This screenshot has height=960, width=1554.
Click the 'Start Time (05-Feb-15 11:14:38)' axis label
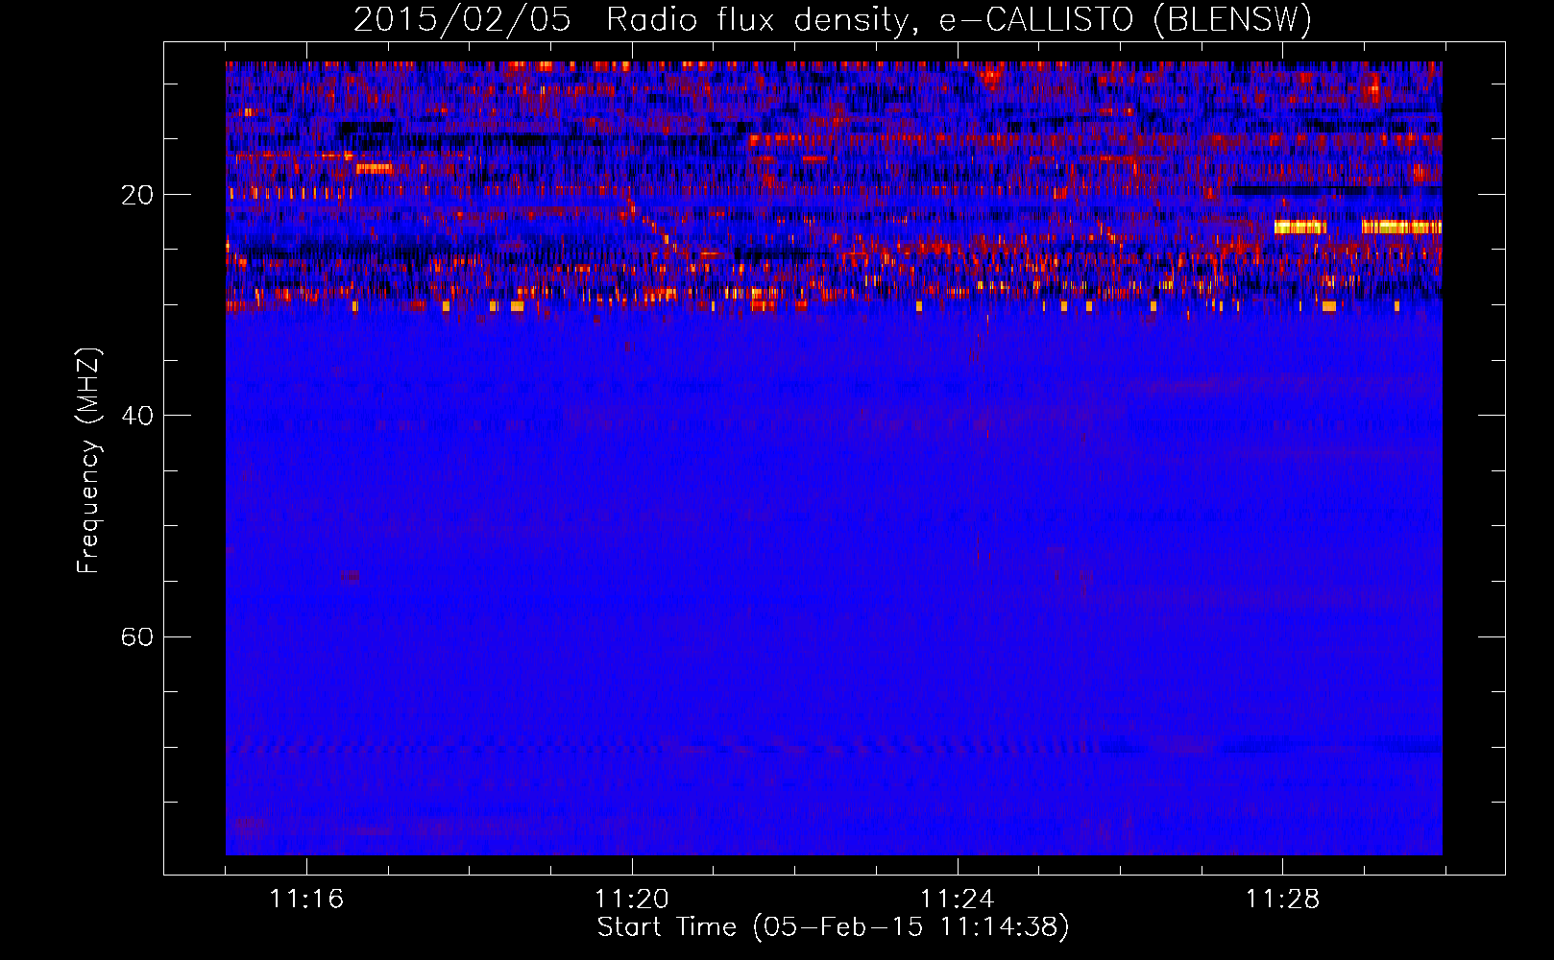[833, 927]
